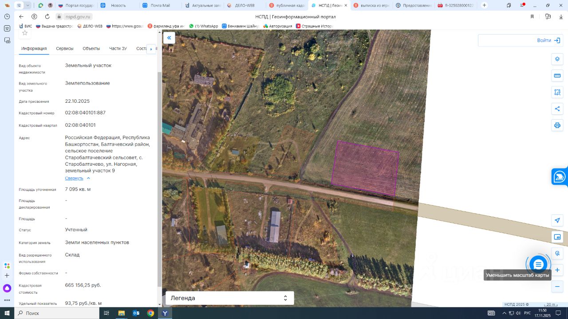The image size is (568, 319).
Task: Zoom out the map with minus
Action: click(x=557, y=287)
